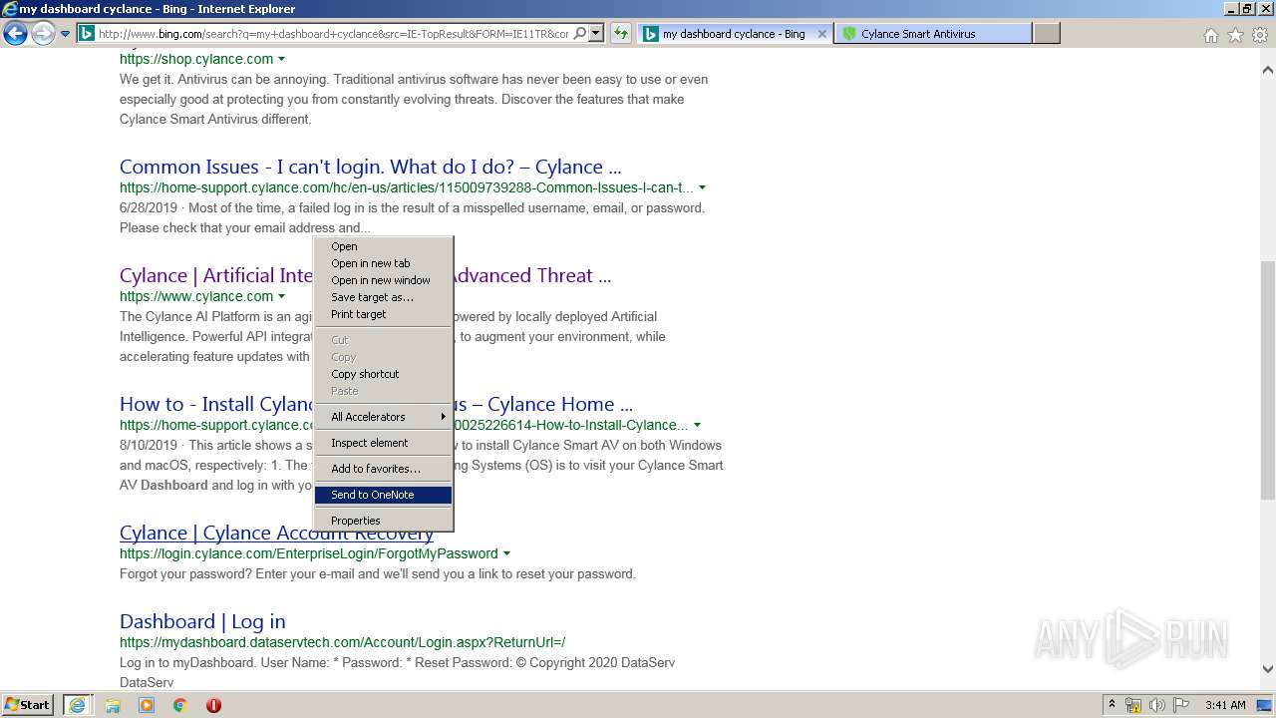Choose Open in new window
Viewport: 1276px width, 718px height.
click(x=383, y=280)
